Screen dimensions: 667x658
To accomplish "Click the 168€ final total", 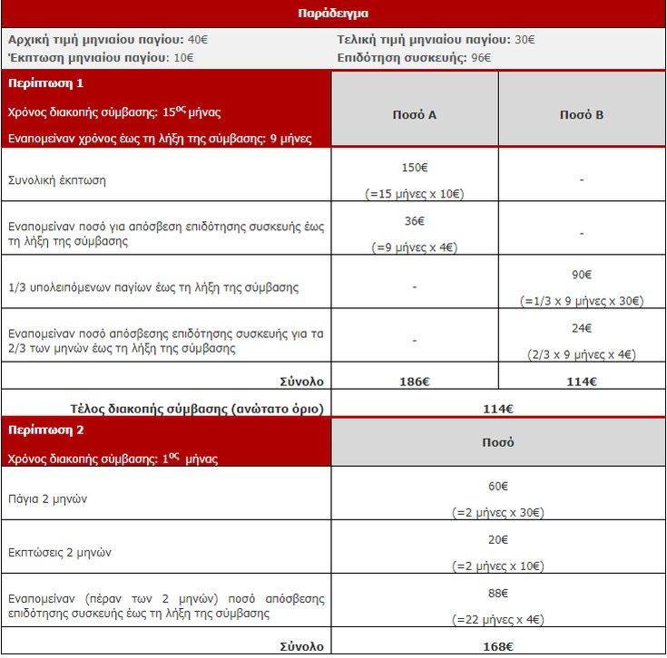I will pyautogui.click(x=498, y=646).
